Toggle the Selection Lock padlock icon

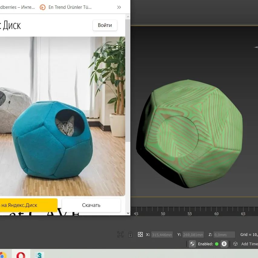[130, 234]
